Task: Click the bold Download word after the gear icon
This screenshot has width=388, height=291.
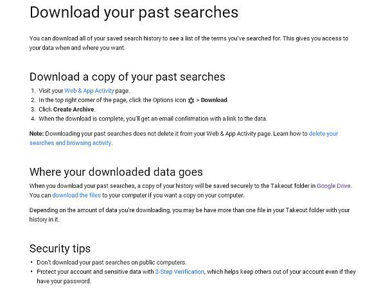Action: [214, 100]
